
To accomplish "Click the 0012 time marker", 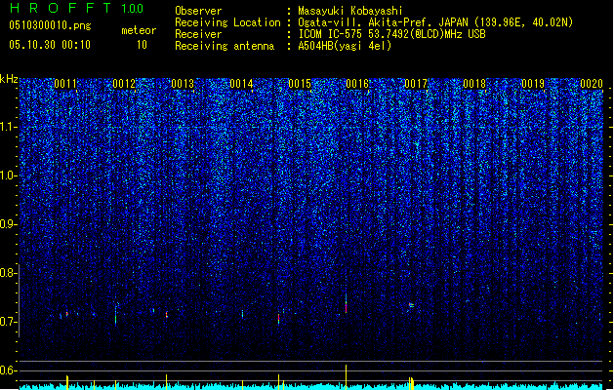I will coord(124,84).
